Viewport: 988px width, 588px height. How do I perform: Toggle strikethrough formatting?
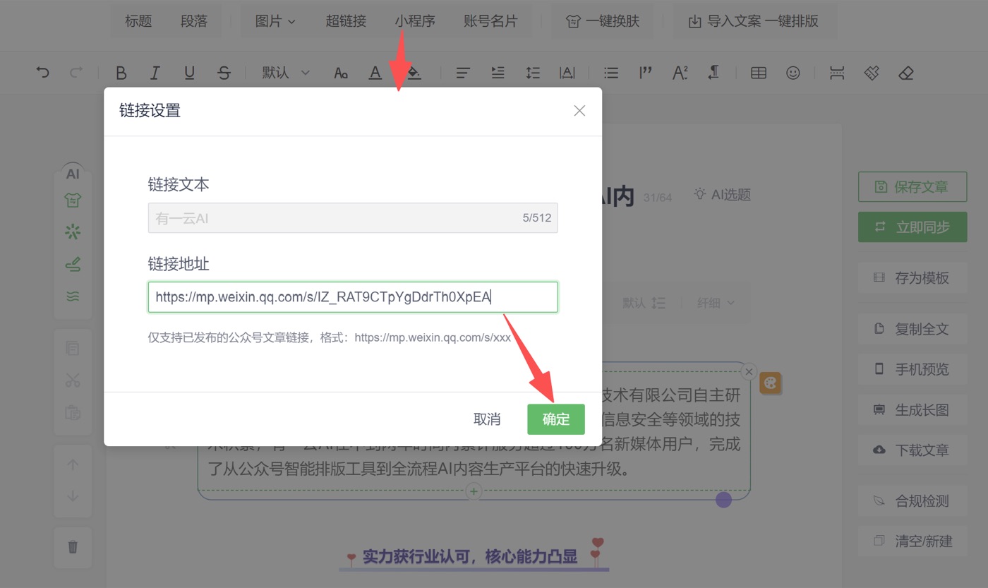(224, 73)
